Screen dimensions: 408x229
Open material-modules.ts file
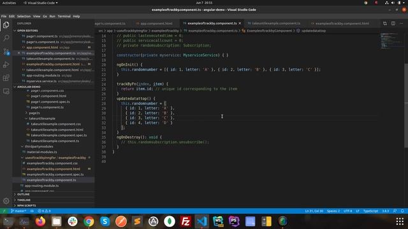tap(42, 152)
